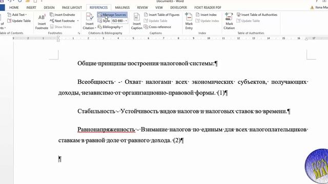Open the MAILINGS tab
This screenshot has width=328, height=184.
[x=122, y=8]
